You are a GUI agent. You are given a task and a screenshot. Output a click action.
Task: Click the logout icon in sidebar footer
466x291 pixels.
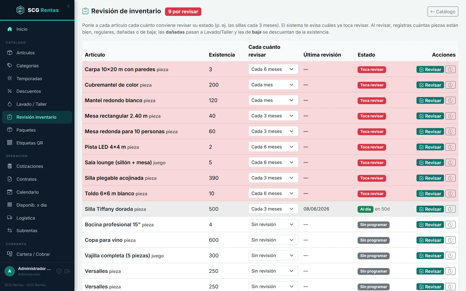pyautogui.click(x=67, y=271)
